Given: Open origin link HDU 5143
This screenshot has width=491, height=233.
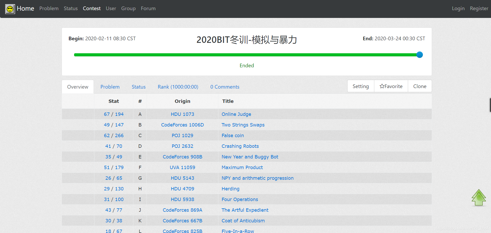Looking at the screenshot, I should [x=182, y=178].
